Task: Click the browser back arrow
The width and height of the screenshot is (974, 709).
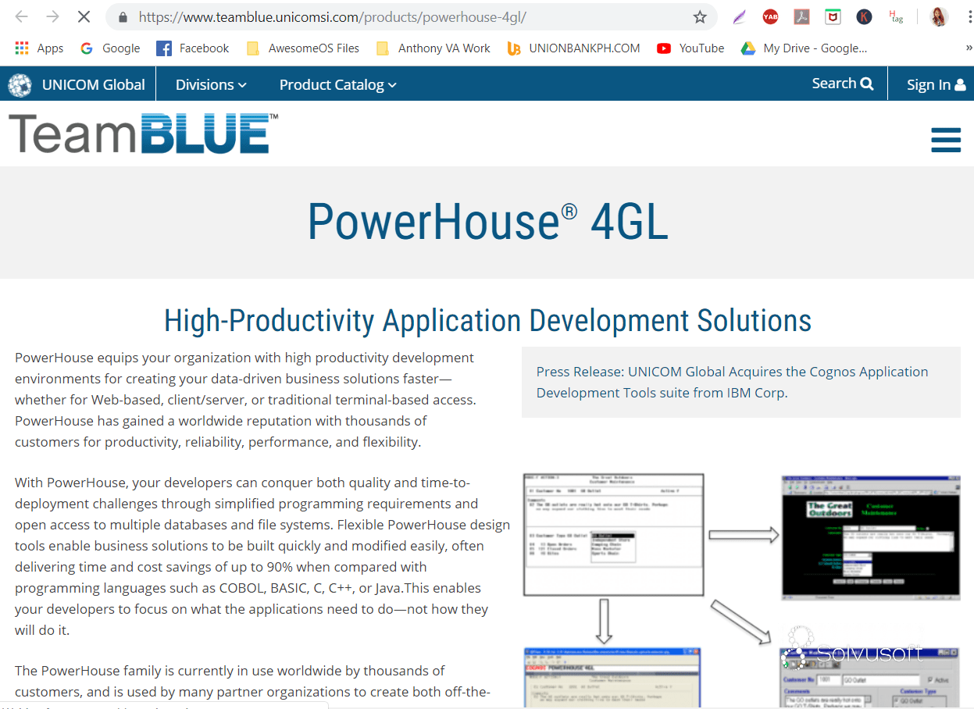Action: (22, 16)
